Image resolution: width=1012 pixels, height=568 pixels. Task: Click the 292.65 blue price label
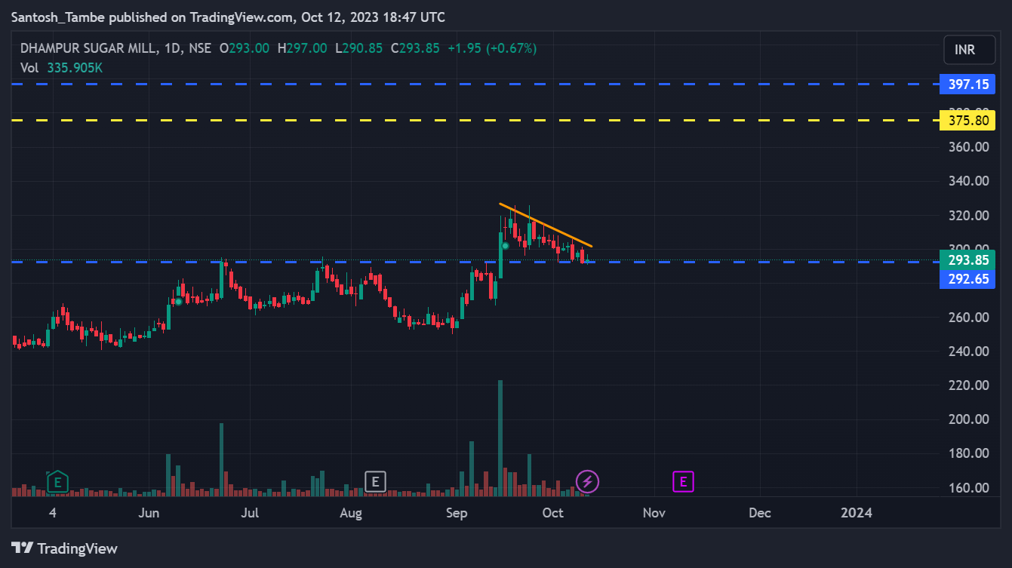point(967,279)
